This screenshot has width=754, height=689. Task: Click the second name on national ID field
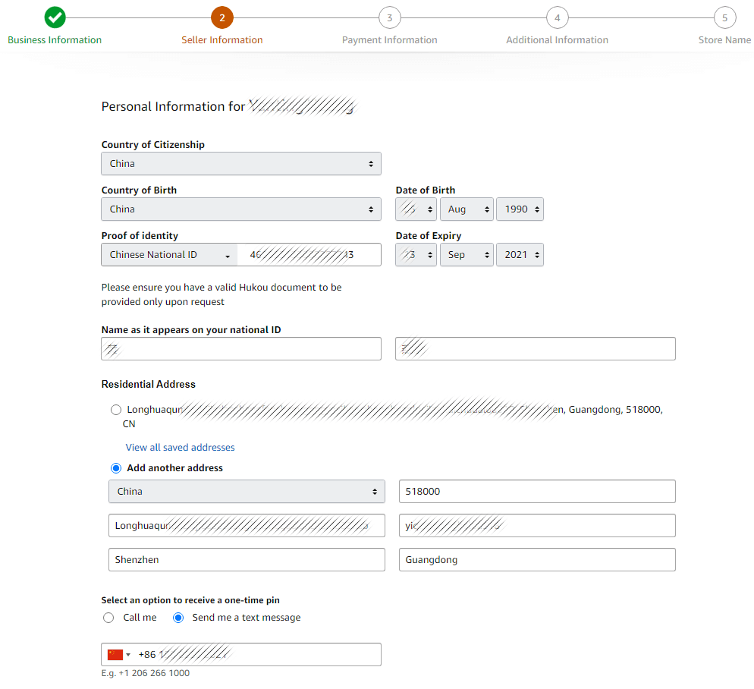[x=536, y=349]
